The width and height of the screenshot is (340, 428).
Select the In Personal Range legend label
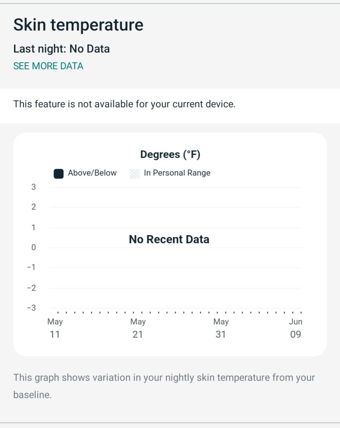(177, 173)
